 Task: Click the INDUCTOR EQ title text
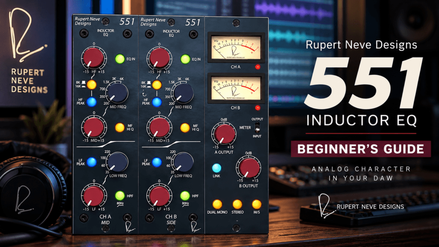pyautogui.click(x=361, y=120)
